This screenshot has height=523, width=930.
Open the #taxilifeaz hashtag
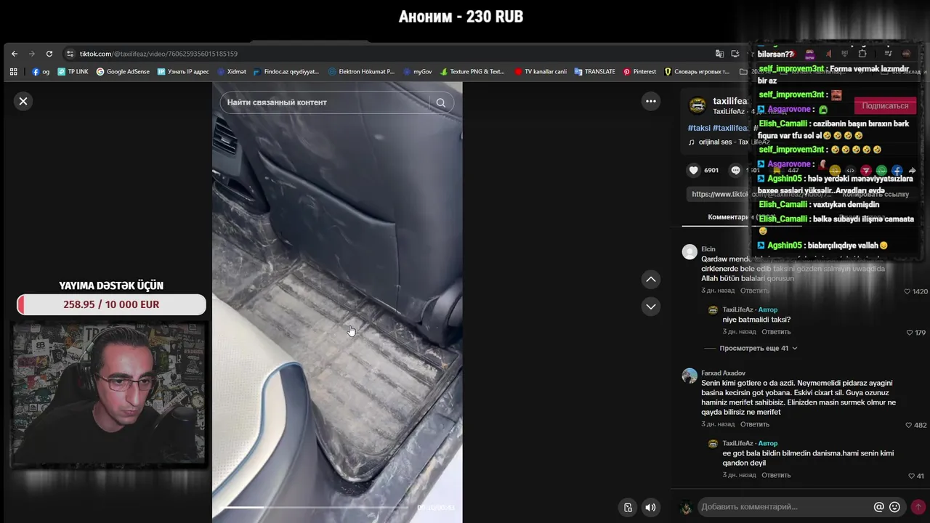tap(730, 128)
